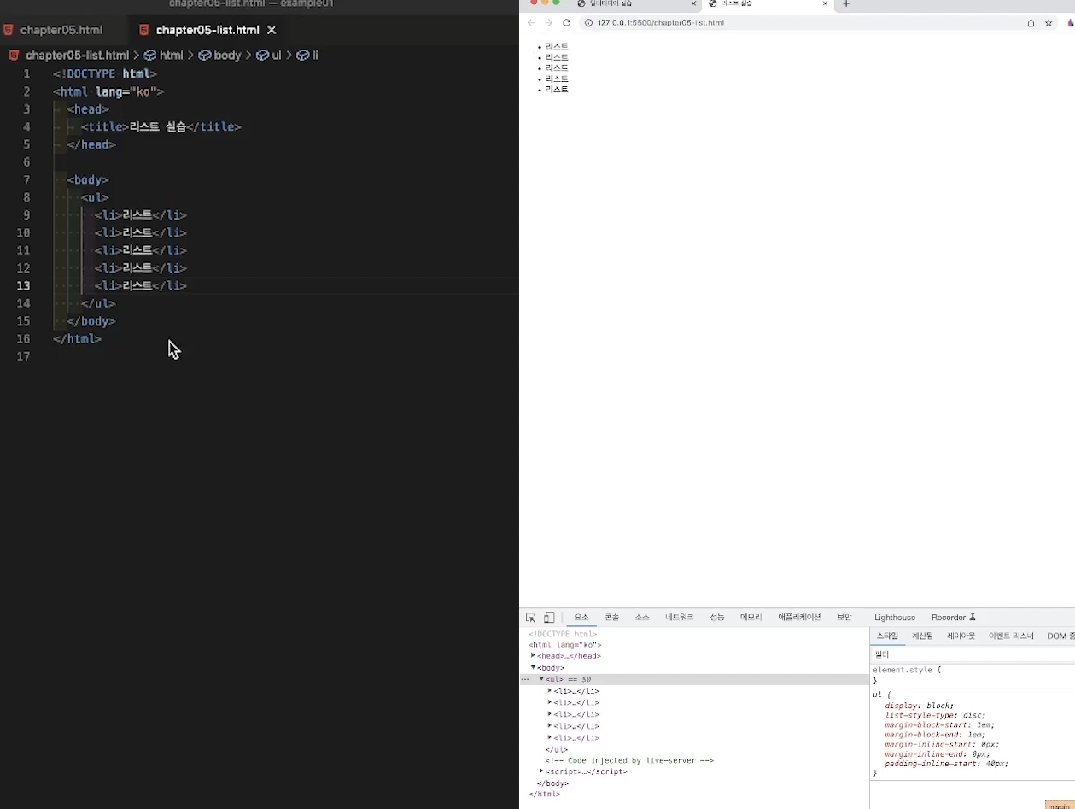Click the display: block declaration

[920, 706]
